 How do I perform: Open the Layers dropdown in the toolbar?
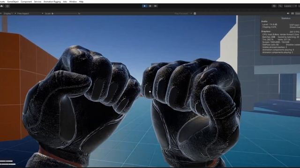pos(290,6)
